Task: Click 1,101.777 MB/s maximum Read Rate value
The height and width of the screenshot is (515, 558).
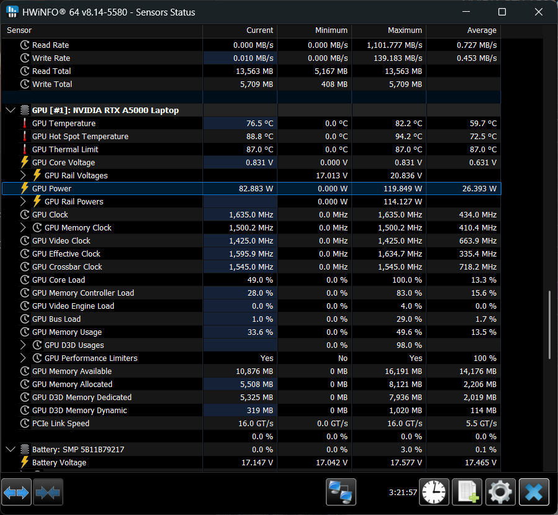Action: pos(394,45)
